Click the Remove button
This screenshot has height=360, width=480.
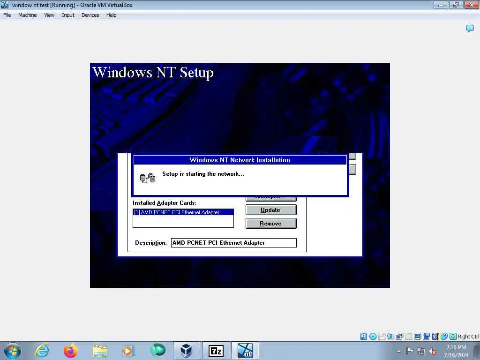271,224
